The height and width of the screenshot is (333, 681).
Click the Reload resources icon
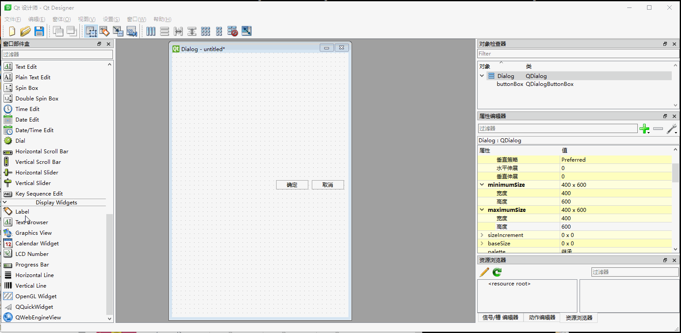pos(496,272)
